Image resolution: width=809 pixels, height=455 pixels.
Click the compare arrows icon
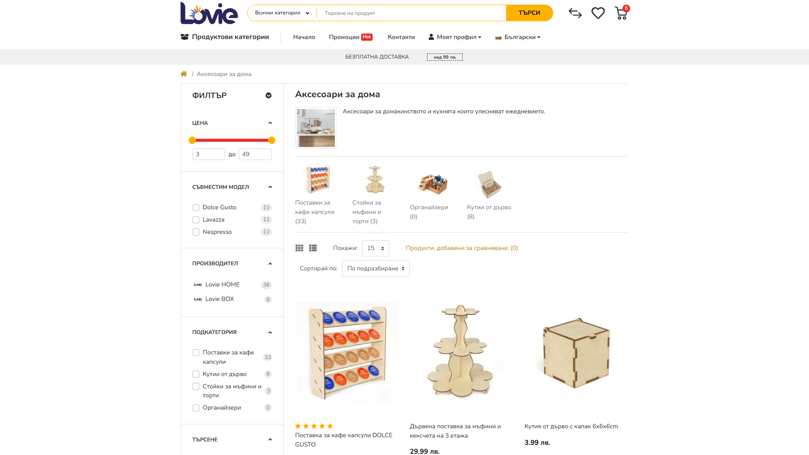(575, 13)
